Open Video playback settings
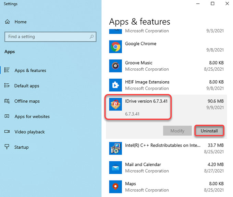Viewport: 233px width, 197px height. point(29,132)
